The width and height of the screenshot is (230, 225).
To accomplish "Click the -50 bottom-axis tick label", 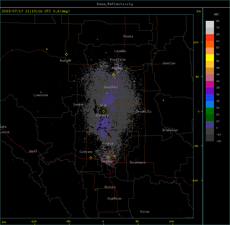I will click(x=68, y=221).
